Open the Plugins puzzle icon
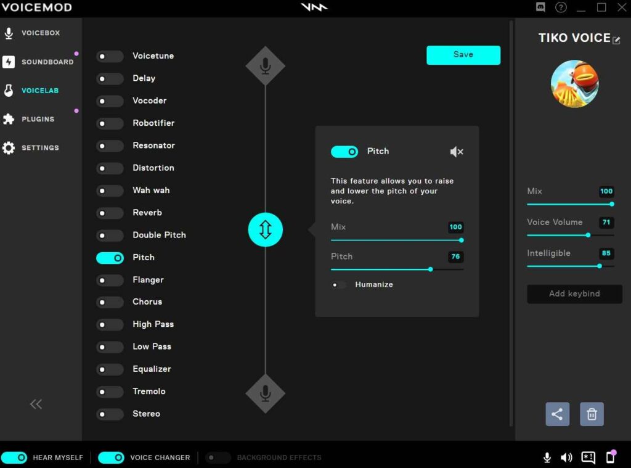The image size is (631, 468). pyautogui.click(x=8, y=119)
